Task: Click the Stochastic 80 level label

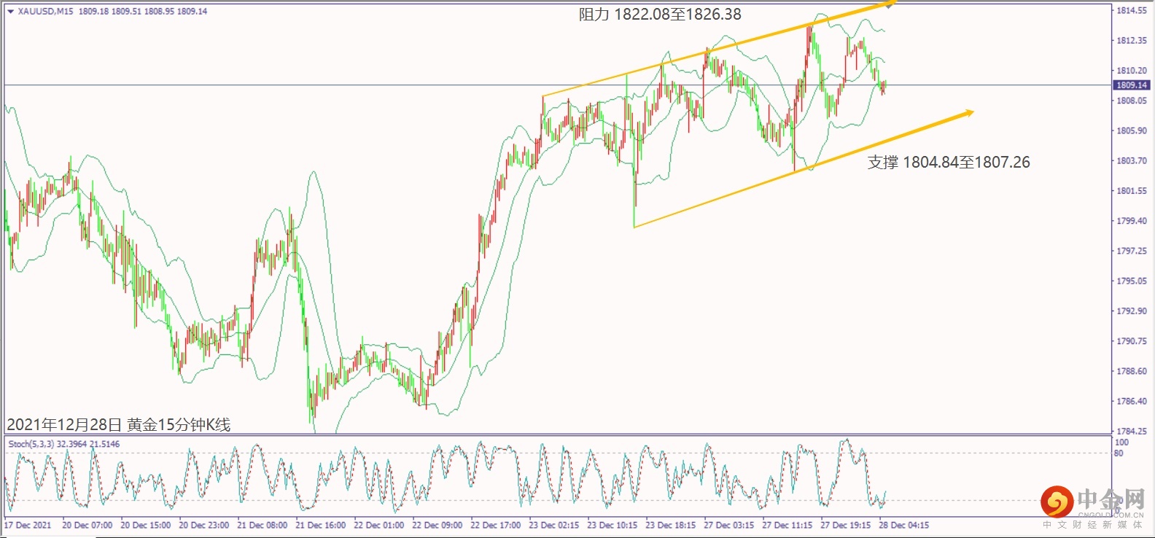Action: coord(1119,453)
